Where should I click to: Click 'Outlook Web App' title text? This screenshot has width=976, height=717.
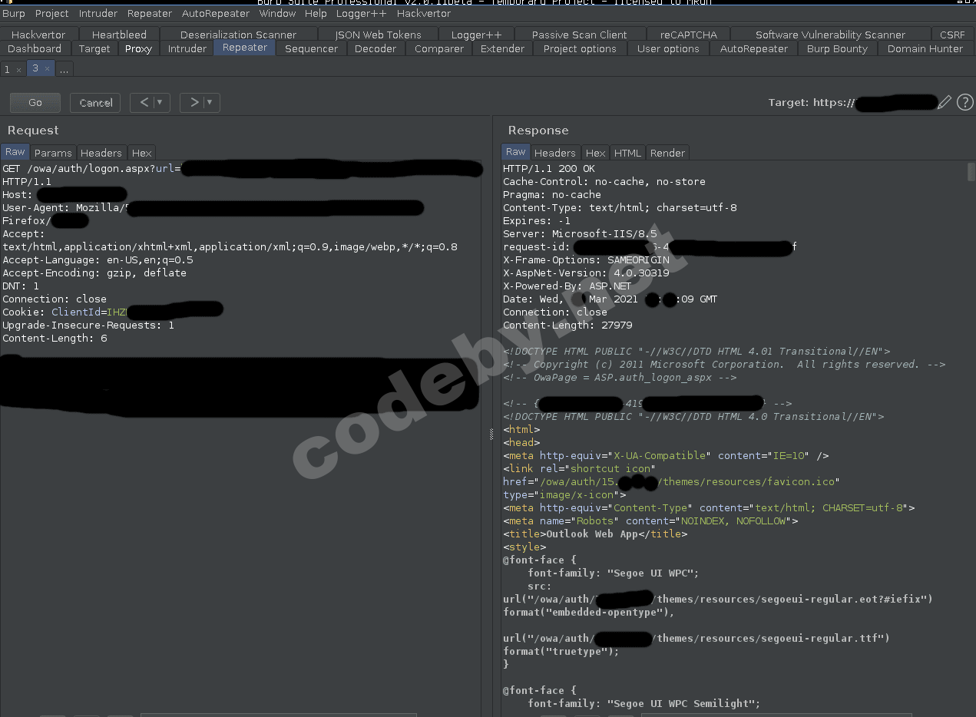pos(592,534)
